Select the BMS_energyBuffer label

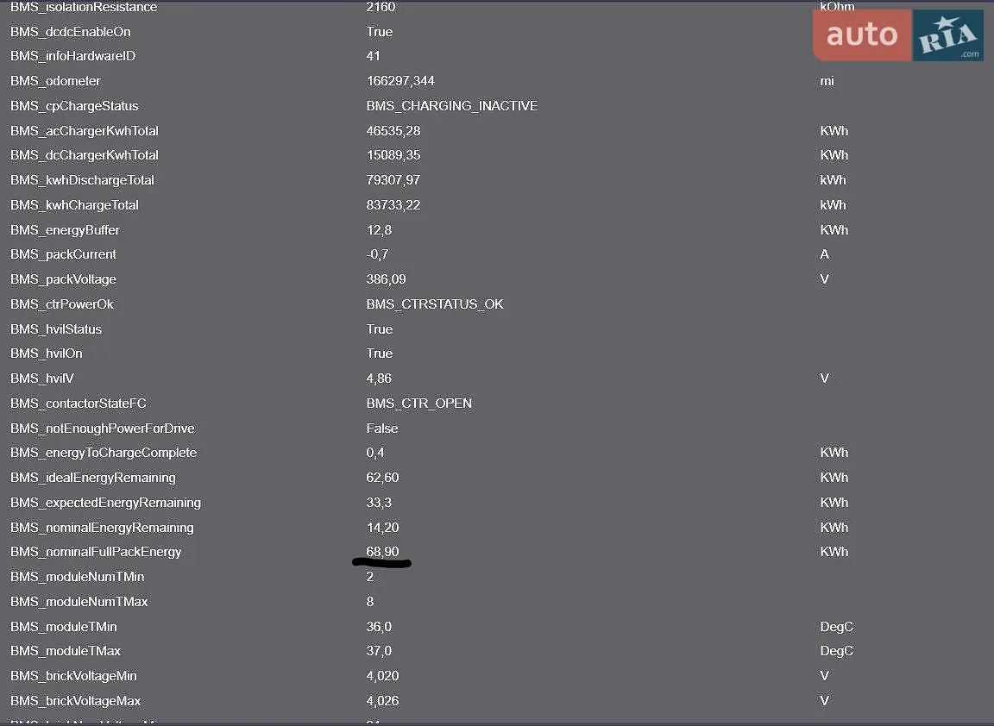tap(65, 230)
